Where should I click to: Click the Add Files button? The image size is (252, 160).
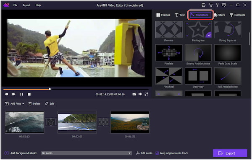click(x=13, y=103)
